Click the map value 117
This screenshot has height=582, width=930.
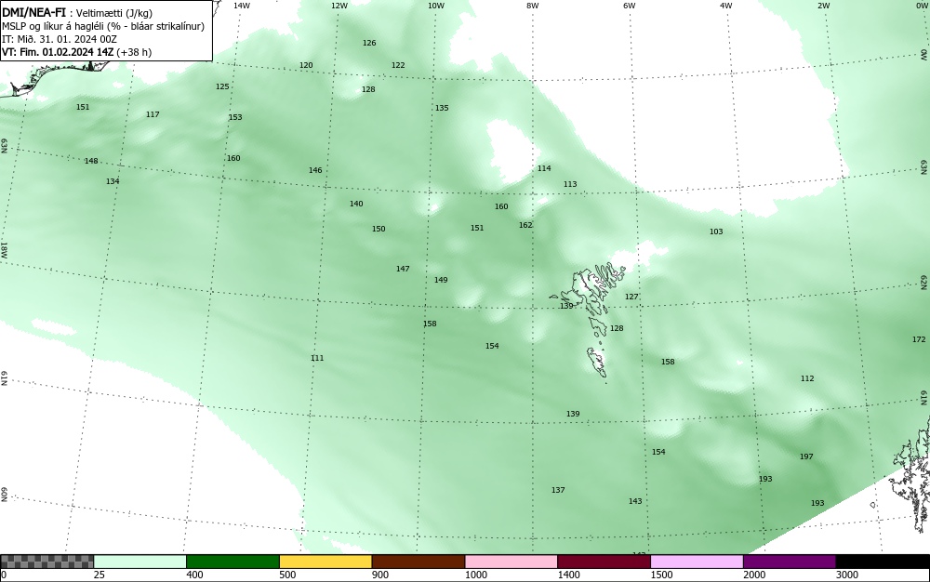[x=153, y=114]
